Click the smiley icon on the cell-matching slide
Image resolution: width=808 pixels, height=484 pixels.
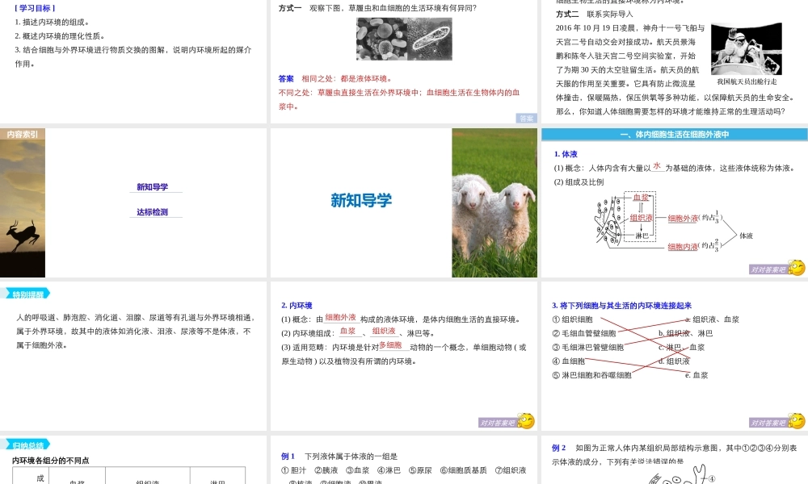[x=797, y=421]
